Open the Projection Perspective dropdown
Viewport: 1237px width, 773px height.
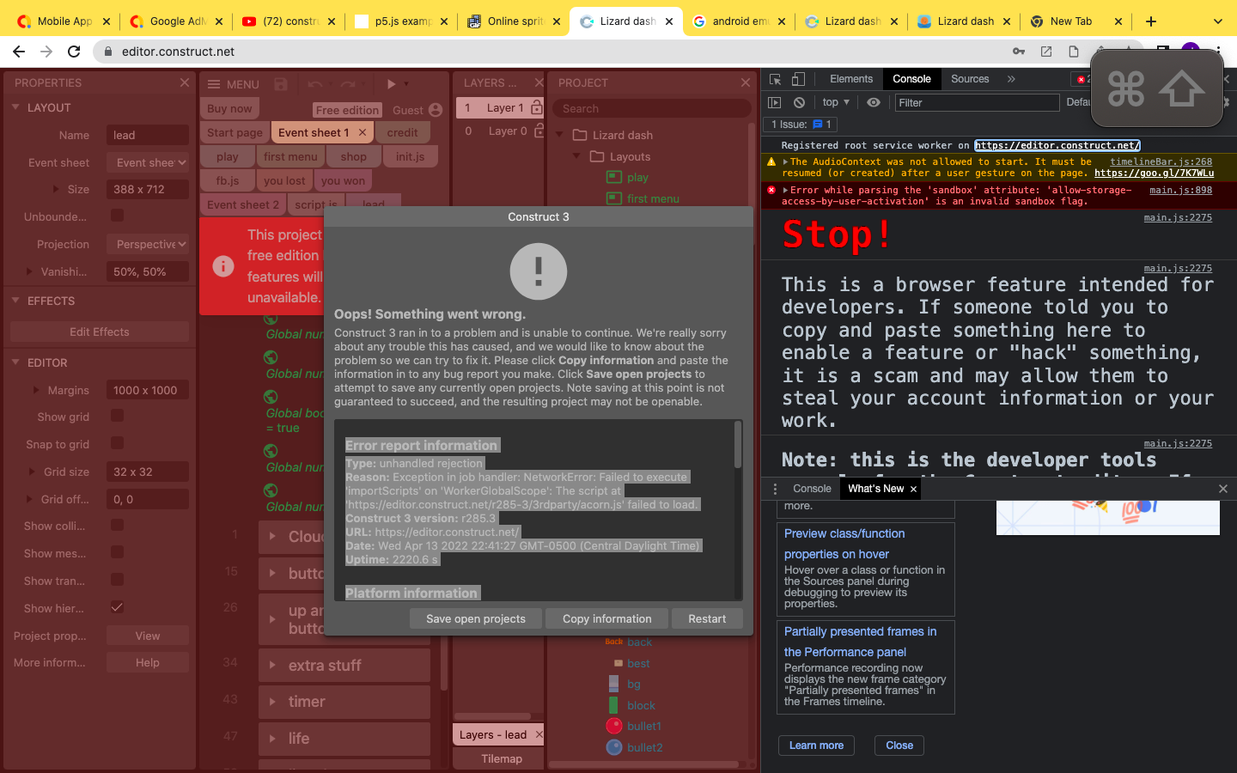(148, 244)
